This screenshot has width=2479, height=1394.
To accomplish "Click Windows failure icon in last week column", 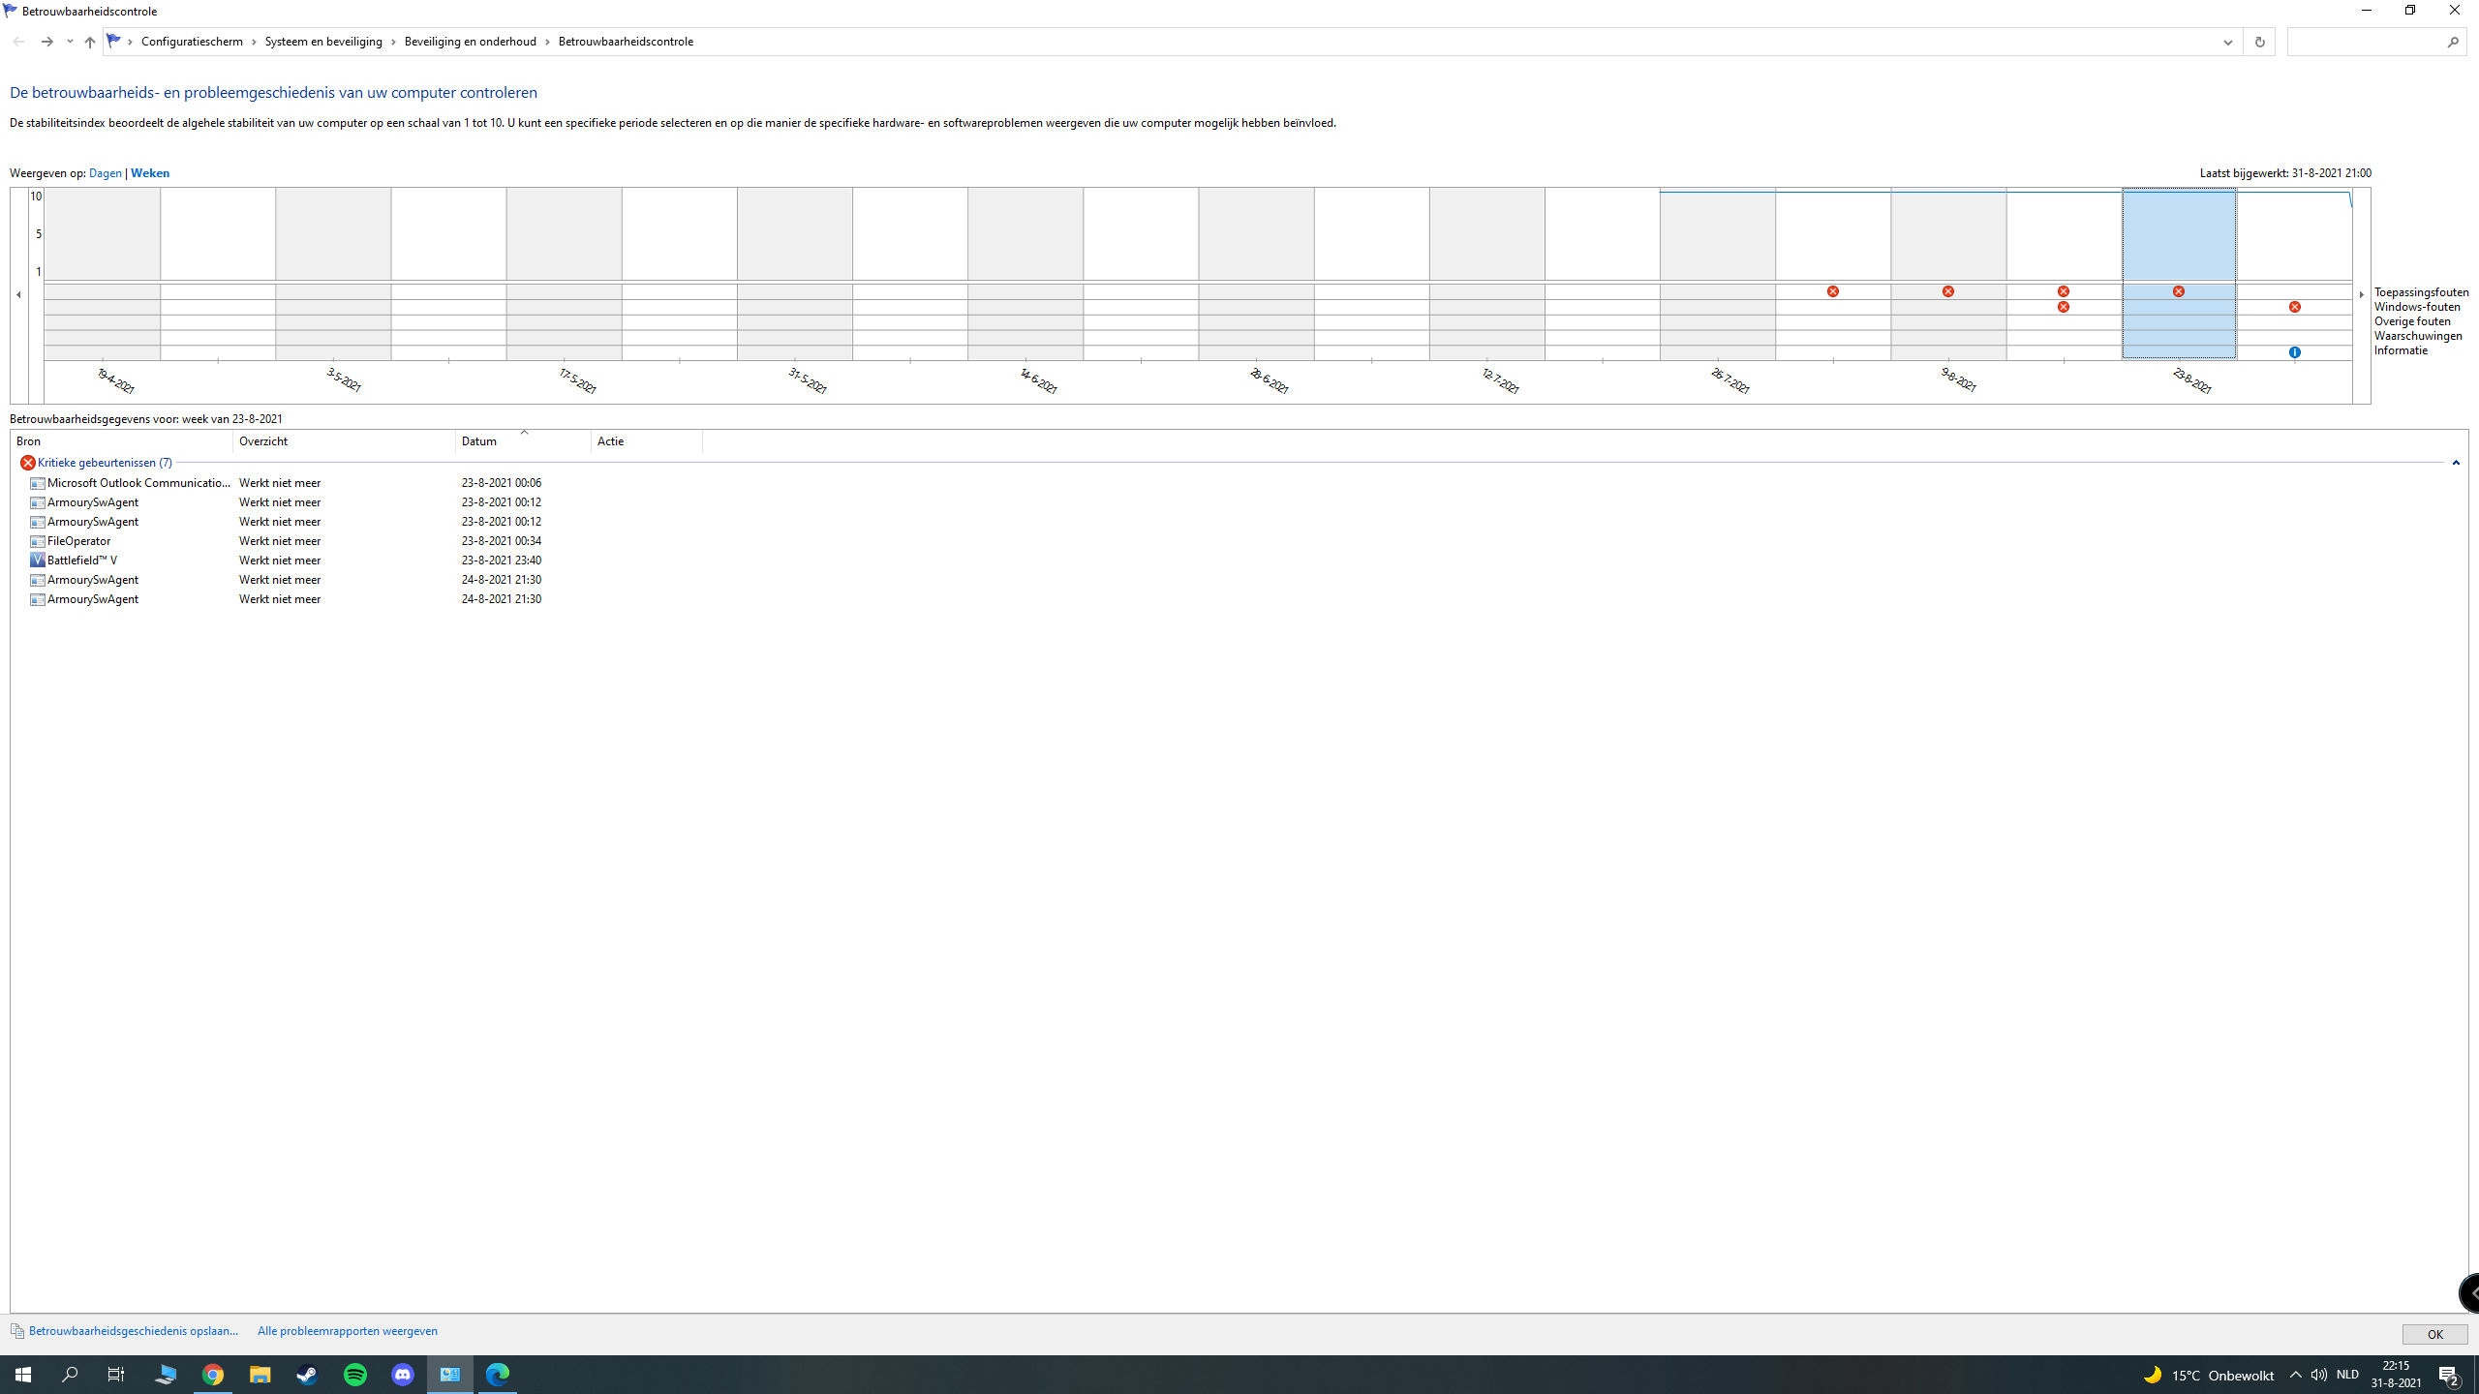I will (x=2295, y=307).
